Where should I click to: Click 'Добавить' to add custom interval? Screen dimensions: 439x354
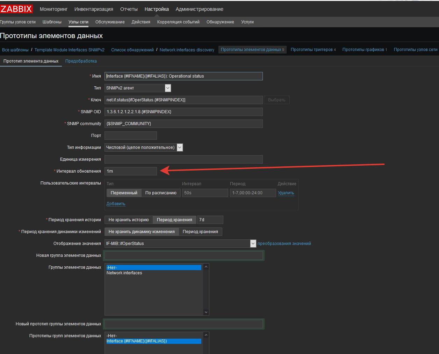click(116, 204)
